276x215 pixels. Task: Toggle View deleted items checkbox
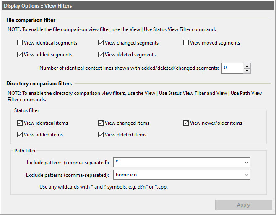[x=101, y=135]
